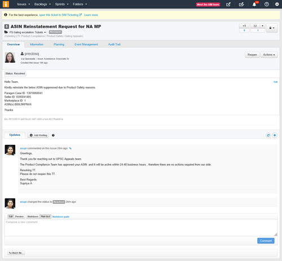This screenshot has height=261, width=282.
Task: Click the worklog info icon
Action: (x=53, y=135)
